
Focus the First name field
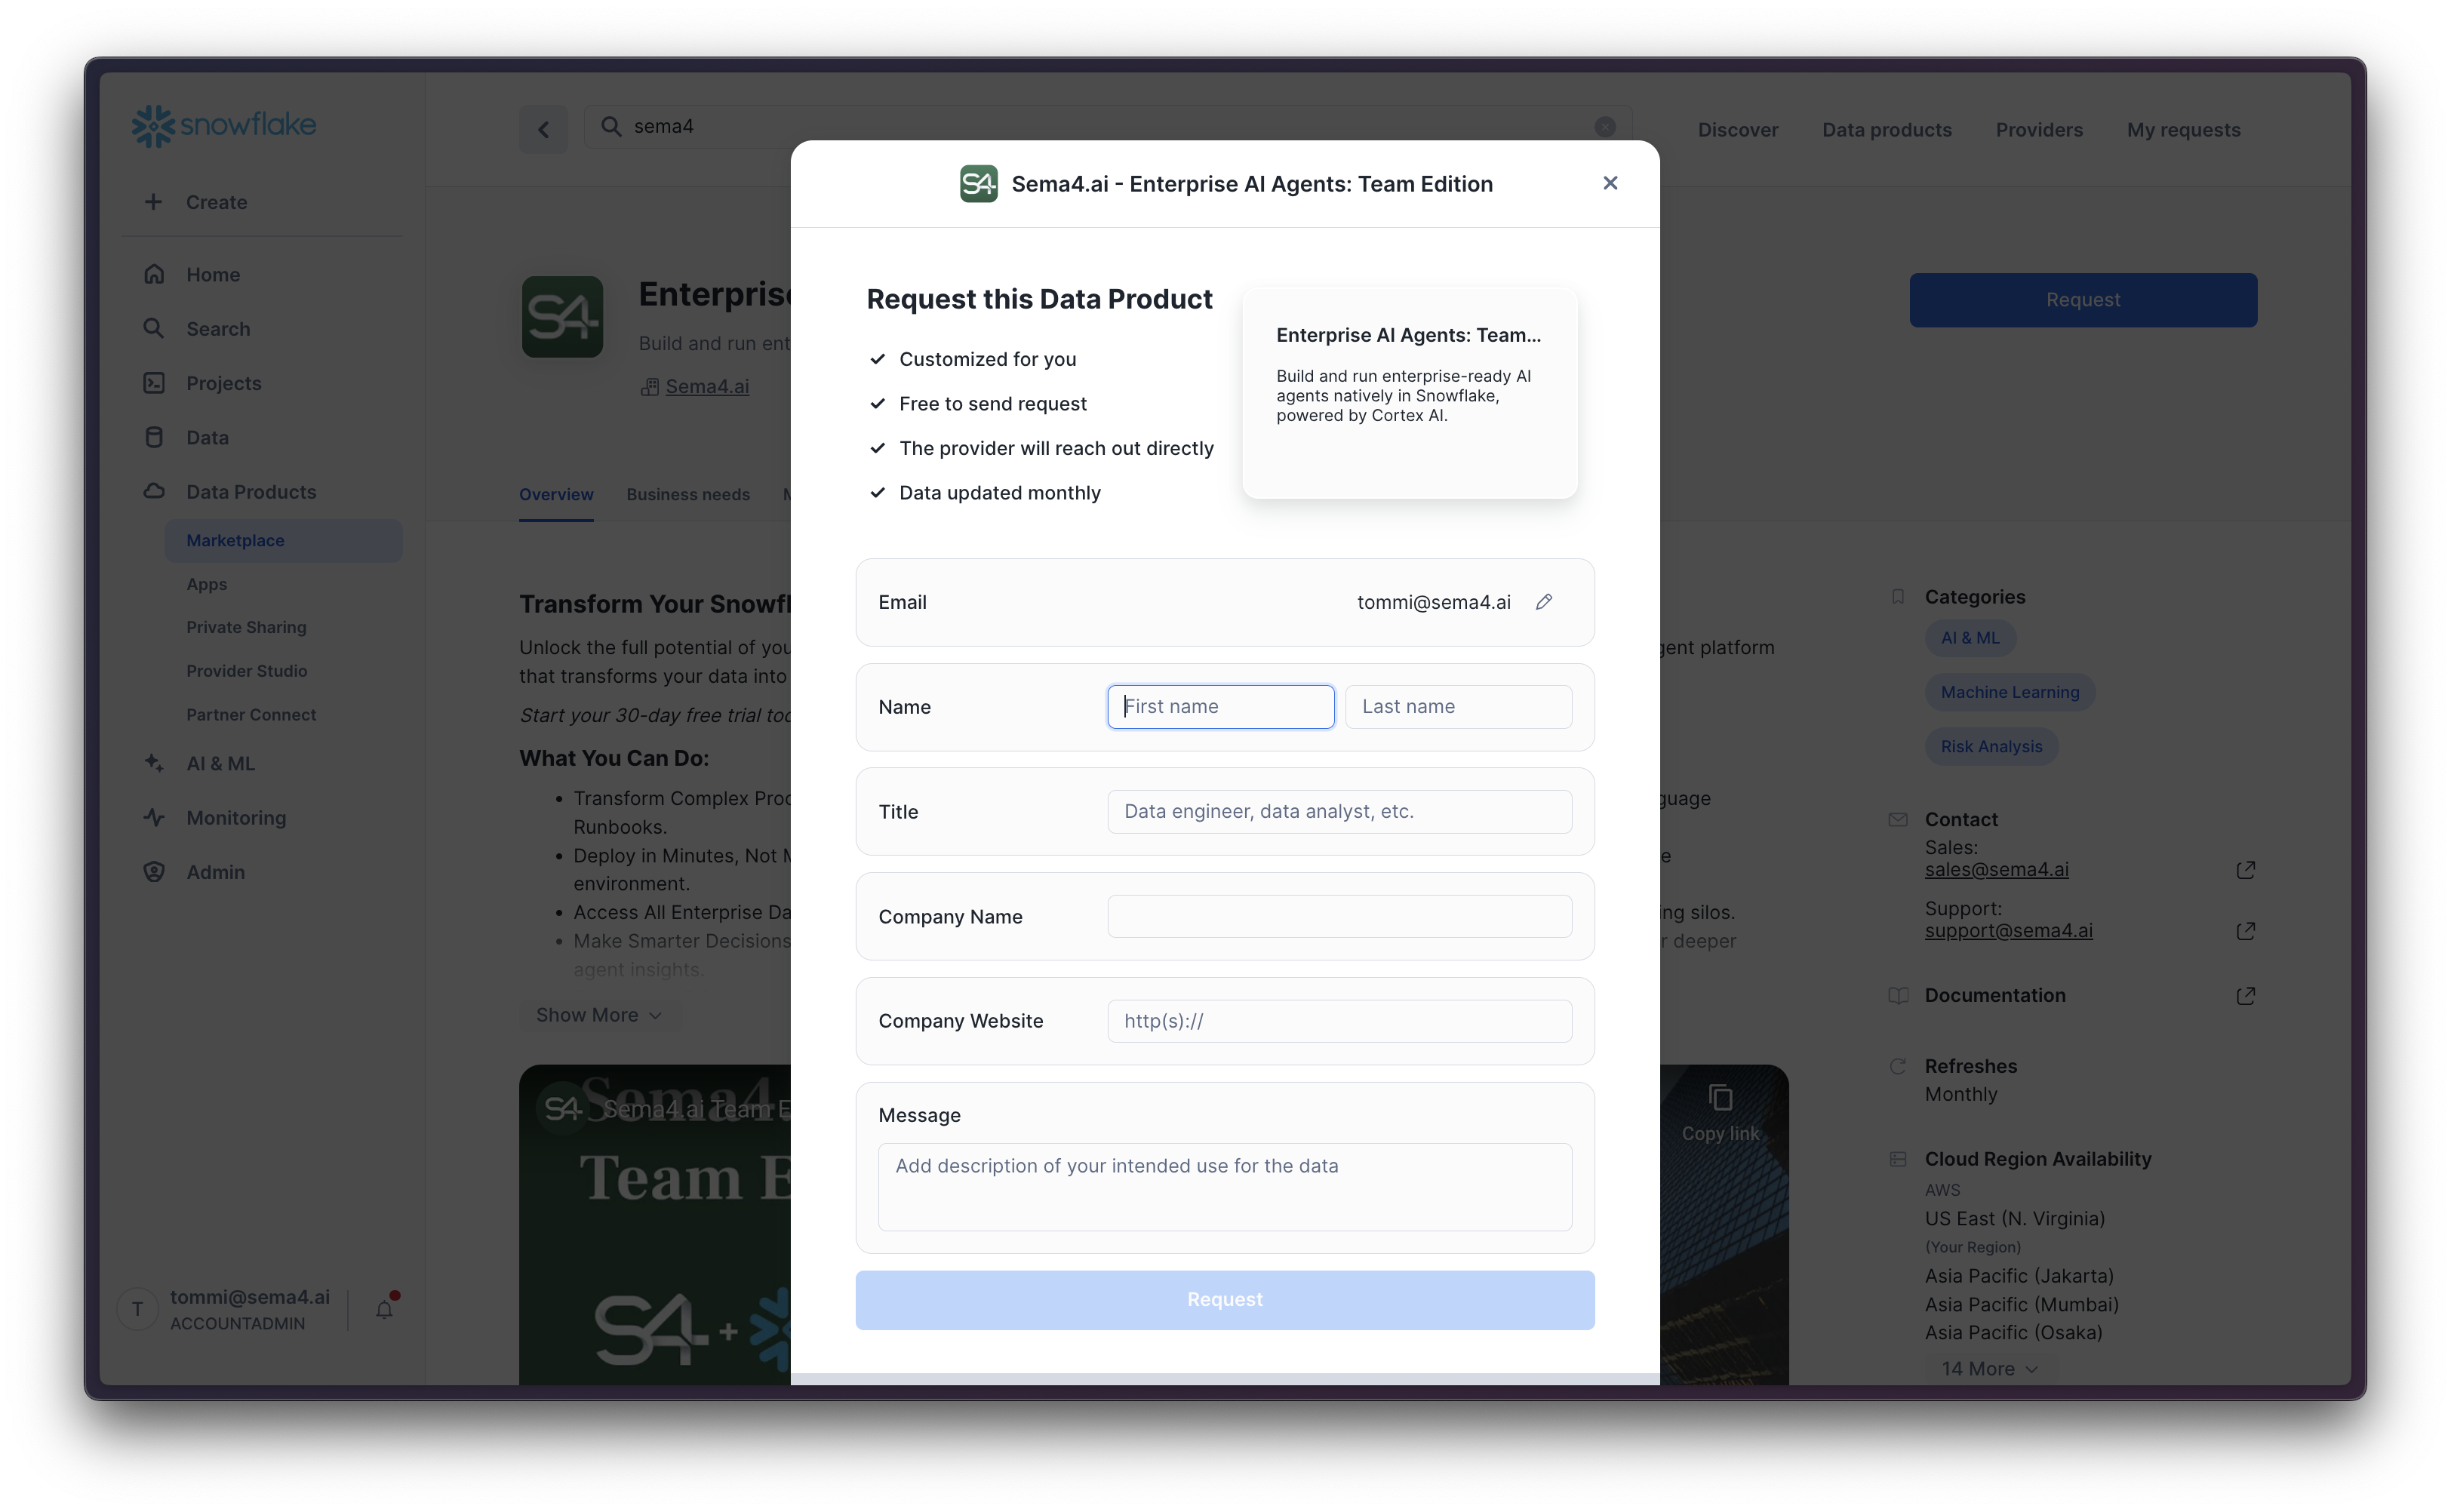(1220, 706)
